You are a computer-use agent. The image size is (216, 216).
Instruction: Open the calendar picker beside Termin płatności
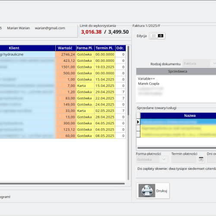(201, 159)
